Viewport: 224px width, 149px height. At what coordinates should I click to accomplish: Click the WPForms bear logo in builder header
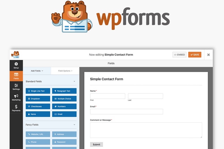15,55
